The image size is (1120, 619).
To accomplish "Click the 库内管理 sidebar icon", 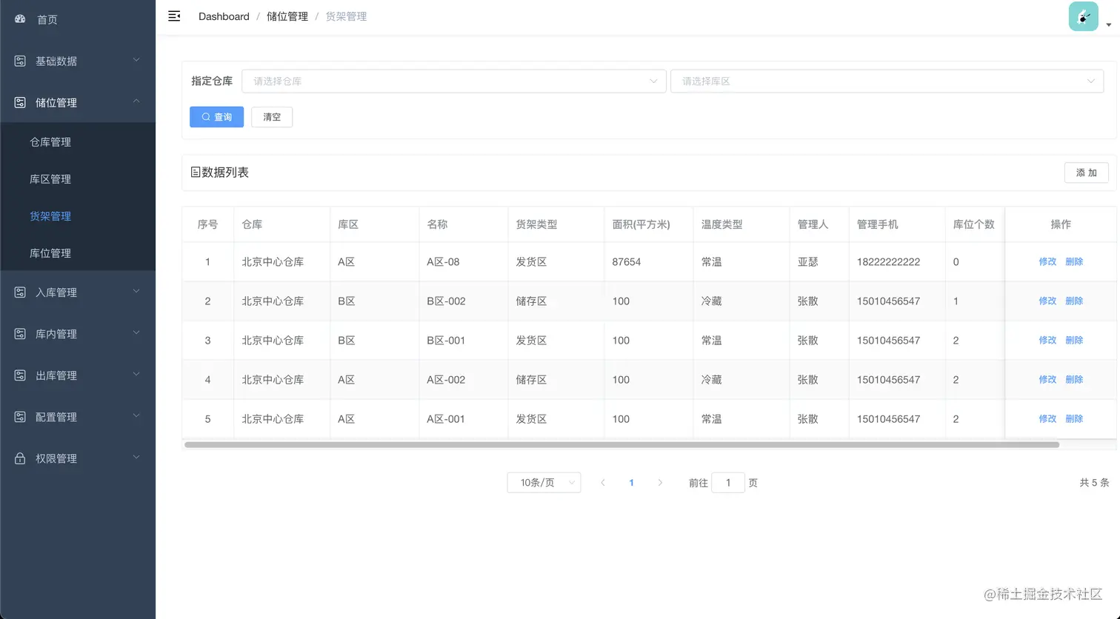I will coord(20,334).
